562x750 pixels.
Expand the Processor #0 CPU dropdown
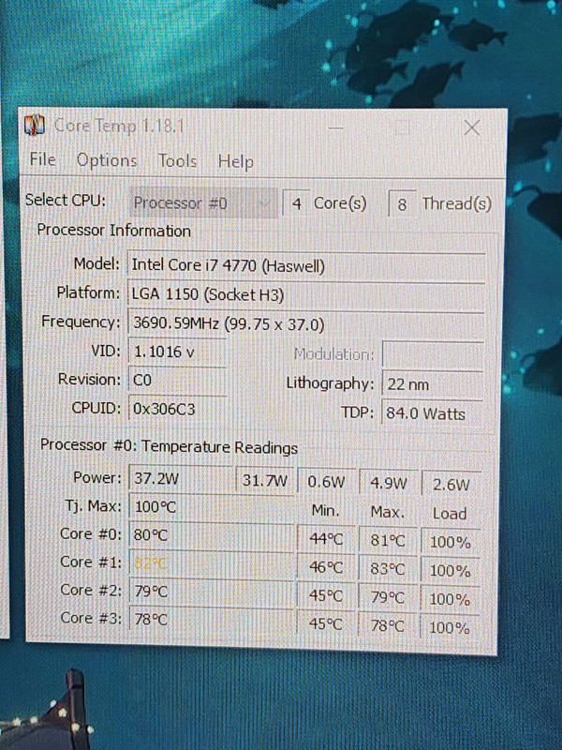click(202, 203)
